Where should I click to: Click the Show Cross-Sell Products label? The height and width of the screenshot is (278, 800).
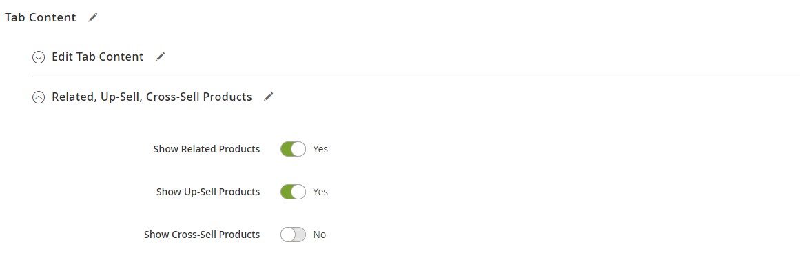coord(202,235)
